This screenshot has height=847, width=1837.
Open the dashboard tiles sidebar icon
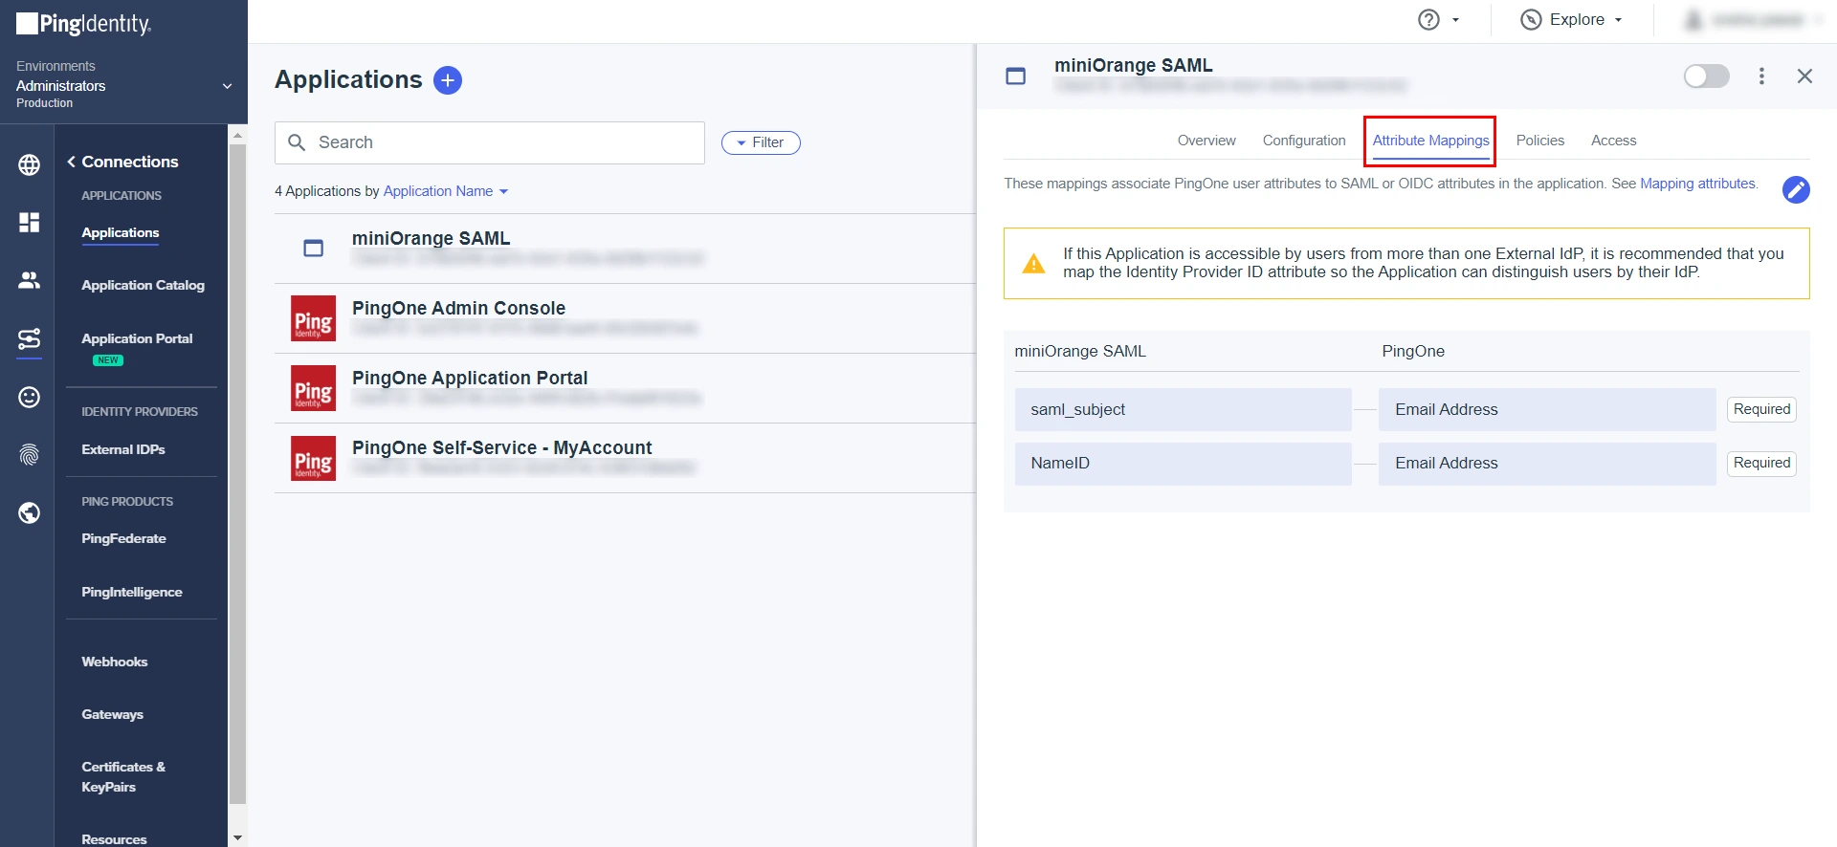pyautogui.click(x=30, y=222)
